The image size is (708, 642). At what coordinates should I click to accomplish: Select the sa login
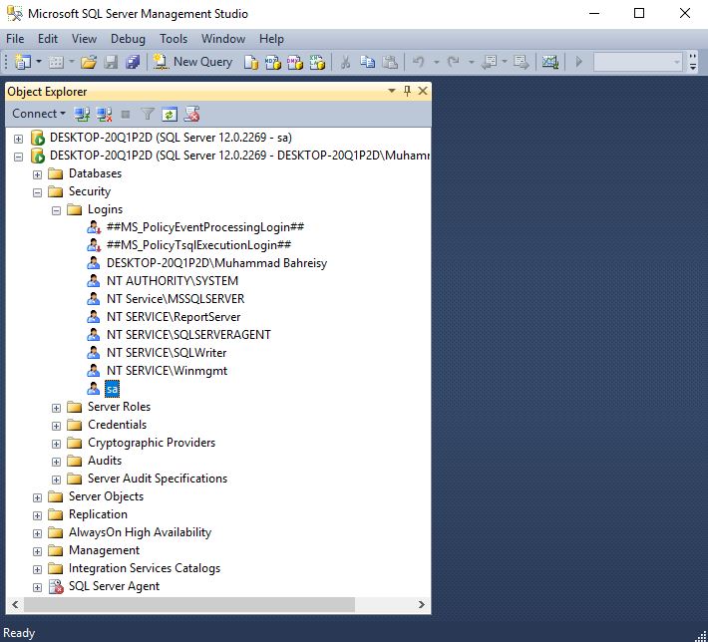(112, 389)
